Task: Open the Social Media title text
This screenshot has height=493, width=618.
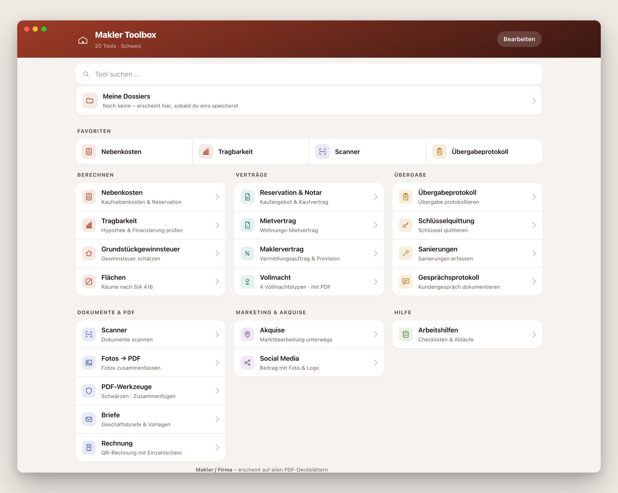Action: point(279,358)
